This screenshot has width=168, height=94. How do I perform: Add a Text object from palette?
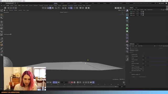127,21
